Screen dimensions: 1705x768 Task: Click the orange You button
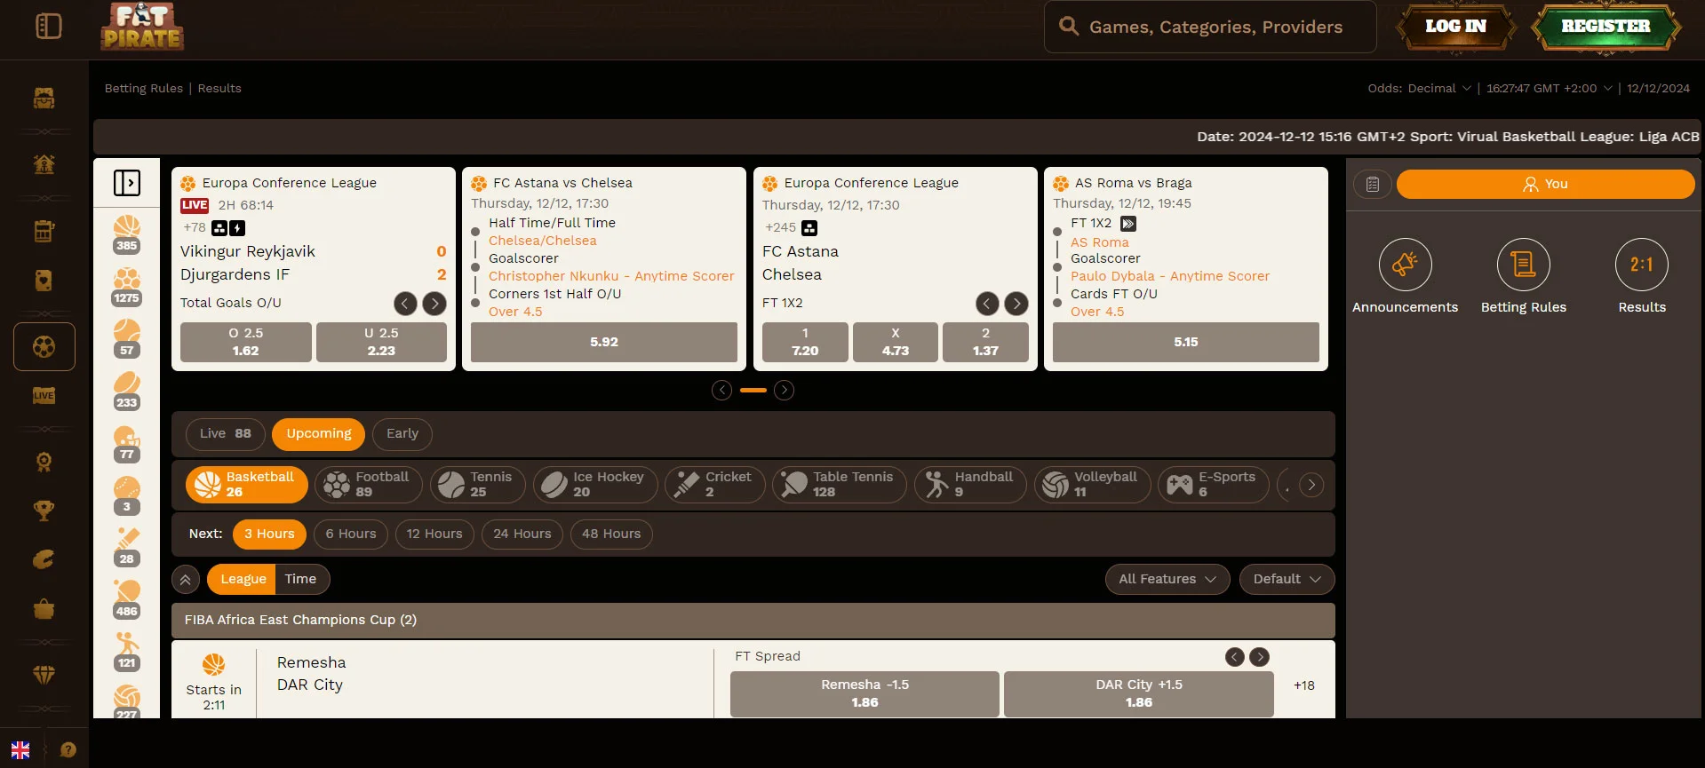pyautogui.click(x=1545, y=184)
